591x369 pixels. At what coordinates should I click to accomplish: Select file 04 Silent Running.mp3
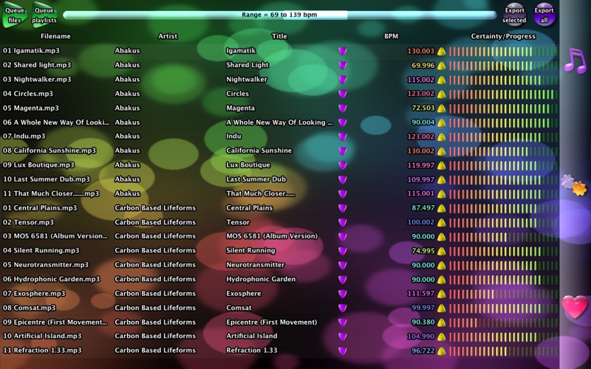[x=41, y=250]
